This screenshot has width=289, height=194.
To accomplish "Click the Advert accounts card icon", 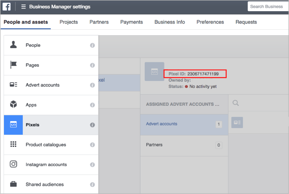I will click(x=13, y=85).
